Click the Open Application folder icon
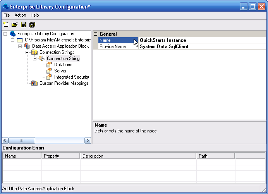Image resolution: width=268 pixels, height=194 pixels. point(14,25)
